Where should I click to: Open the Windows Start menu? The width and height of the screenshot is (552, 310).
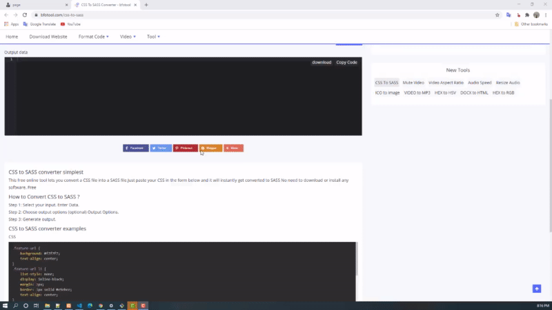5,305
